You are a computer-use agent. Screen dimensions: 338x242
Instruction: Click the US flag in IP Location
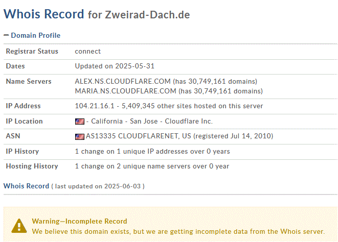coord(80,122)
